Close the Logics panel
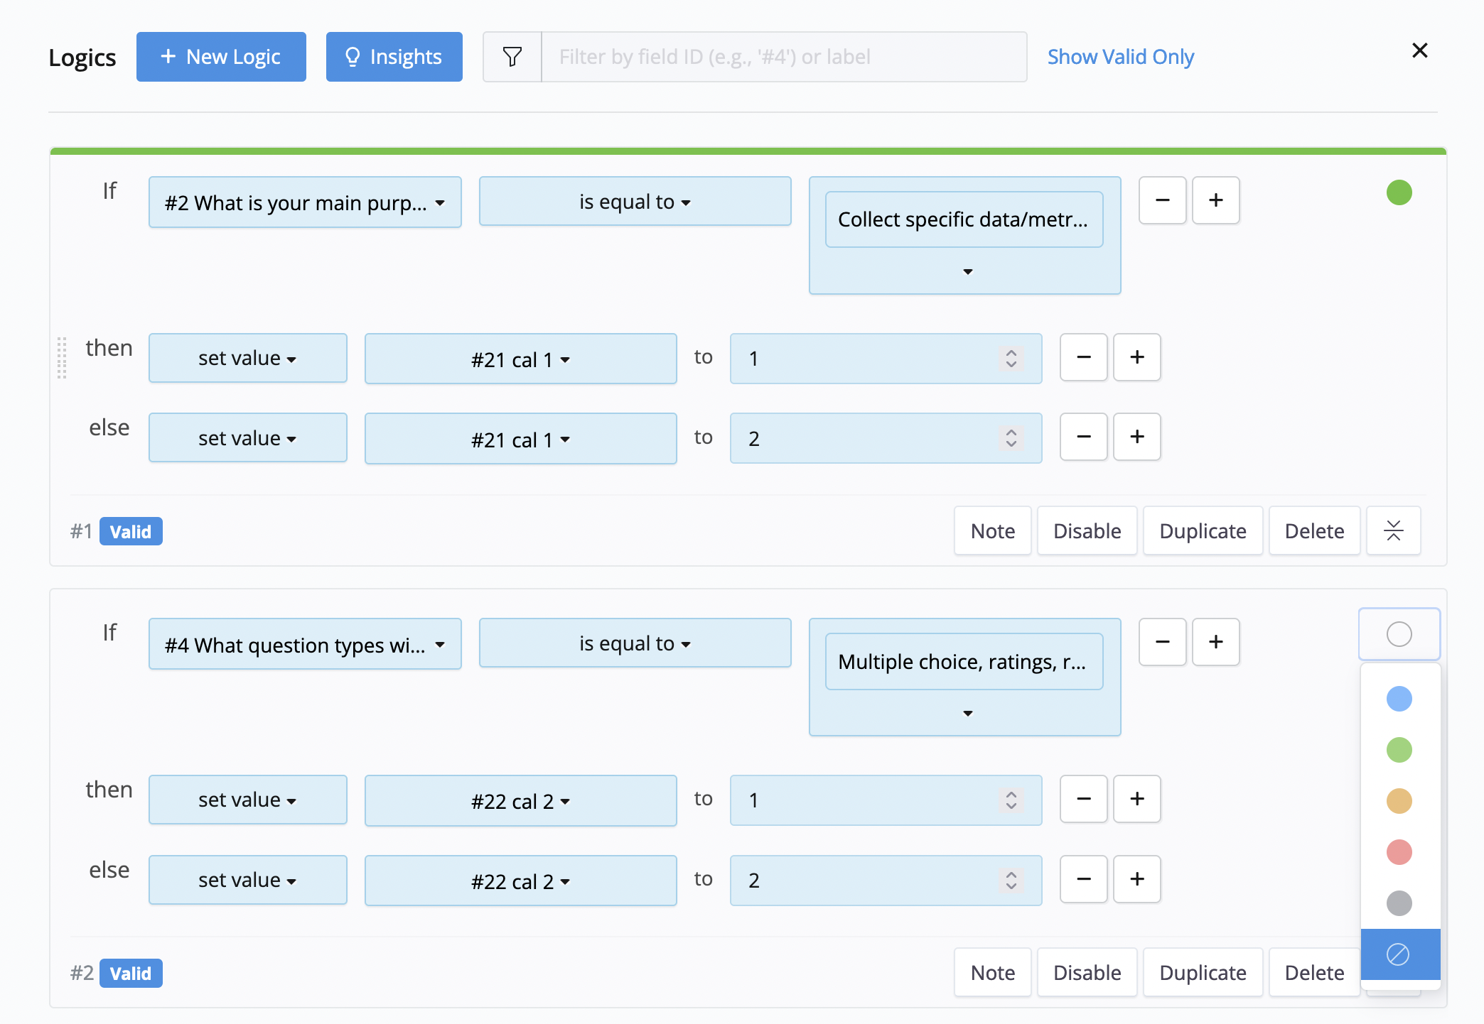Viewport: 1484px width, 1024px height. click(1419, 50)
